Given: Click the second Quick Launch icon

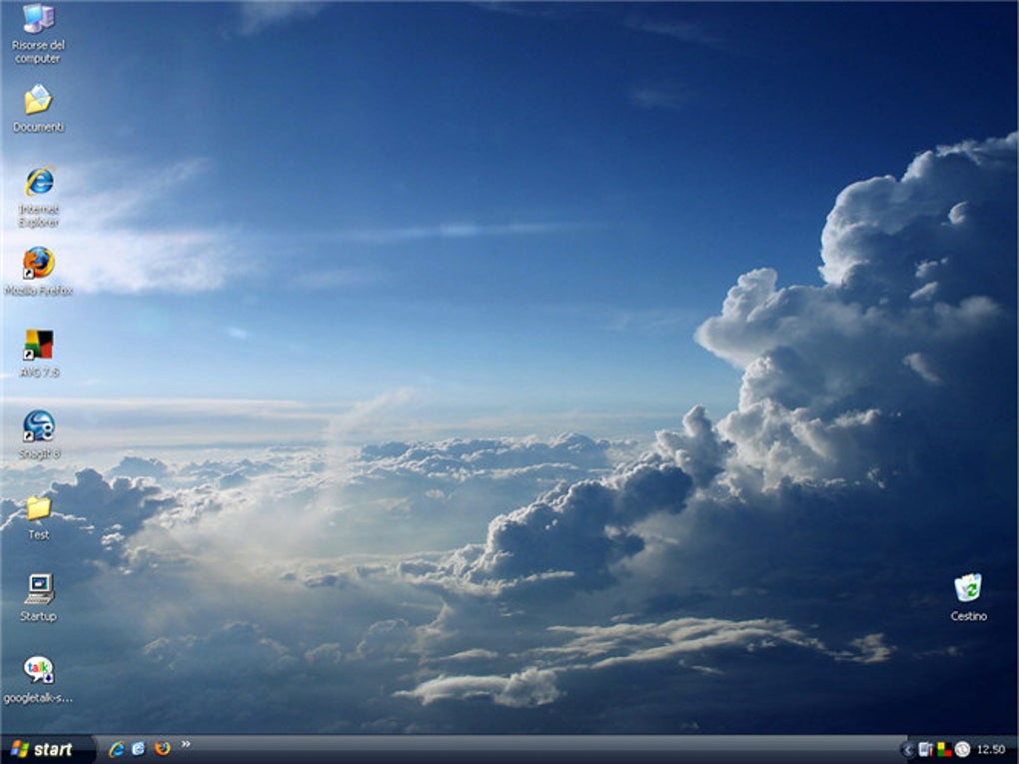Looking at the screenshot, I should (x=139, y=749).
